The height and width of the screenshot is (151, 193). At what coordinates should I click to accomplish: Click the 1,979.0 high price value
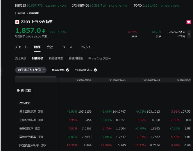pyautogui.click(x=132, y=32)
